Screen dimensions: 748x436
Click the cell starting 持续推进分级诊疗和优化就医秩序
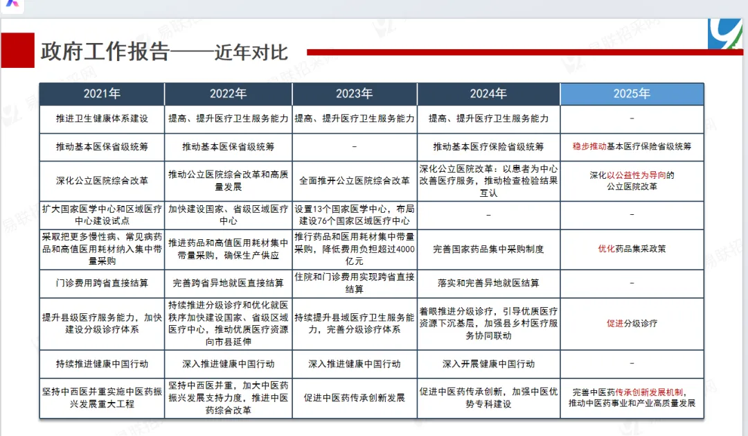[228, 324]
